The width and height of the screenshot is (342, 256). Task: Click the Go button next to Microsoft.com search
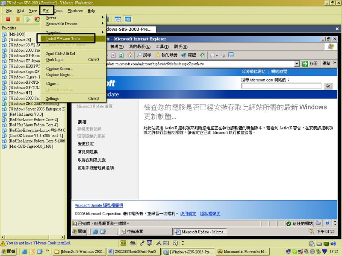tap(328, 86)
